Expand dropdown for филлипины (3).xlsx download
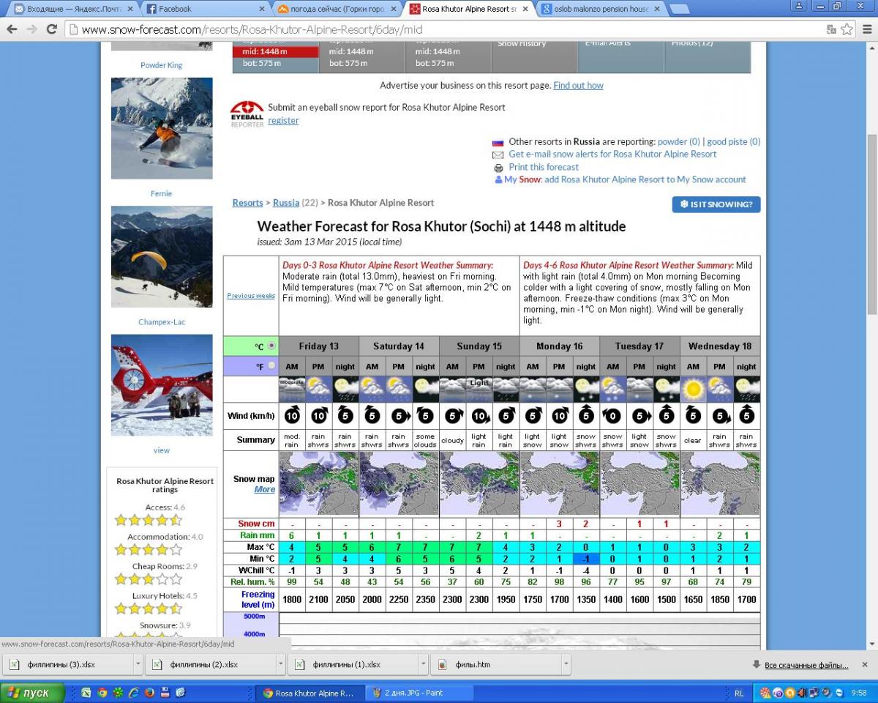The width and height of the screenshot is (878, 703). pos(138,664)
